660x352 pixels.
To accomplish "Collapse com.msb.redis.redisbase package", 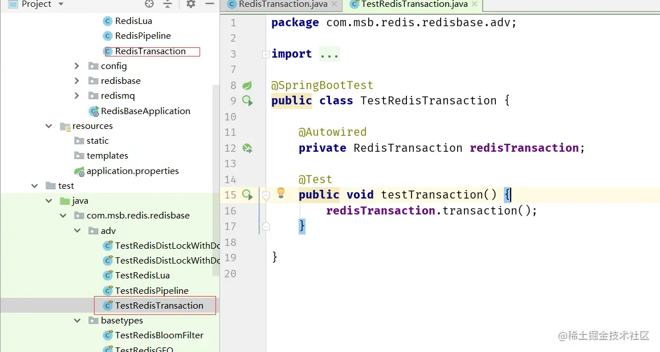I will point(63,216).
